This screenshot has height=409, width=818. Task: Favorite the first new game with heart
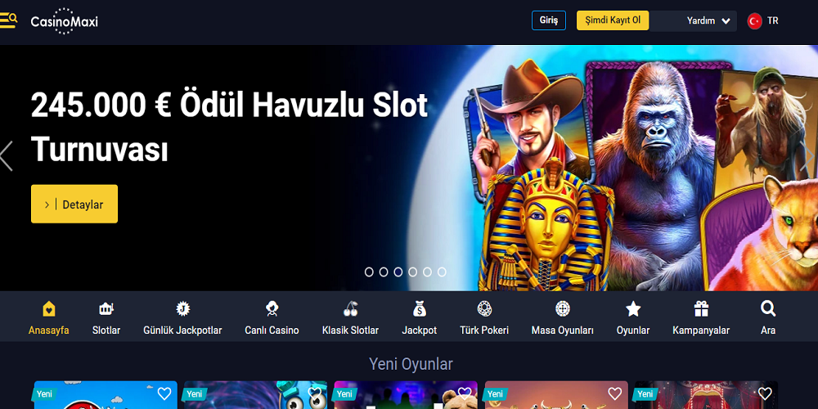pos(164,393)
